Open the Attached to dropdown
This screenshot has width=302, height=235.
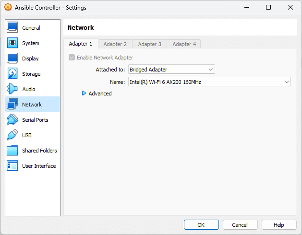pos(171,70)
